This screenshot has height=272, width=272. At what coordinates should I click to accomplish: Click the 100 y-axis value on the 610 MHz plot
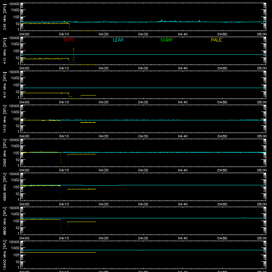[16, 85]
